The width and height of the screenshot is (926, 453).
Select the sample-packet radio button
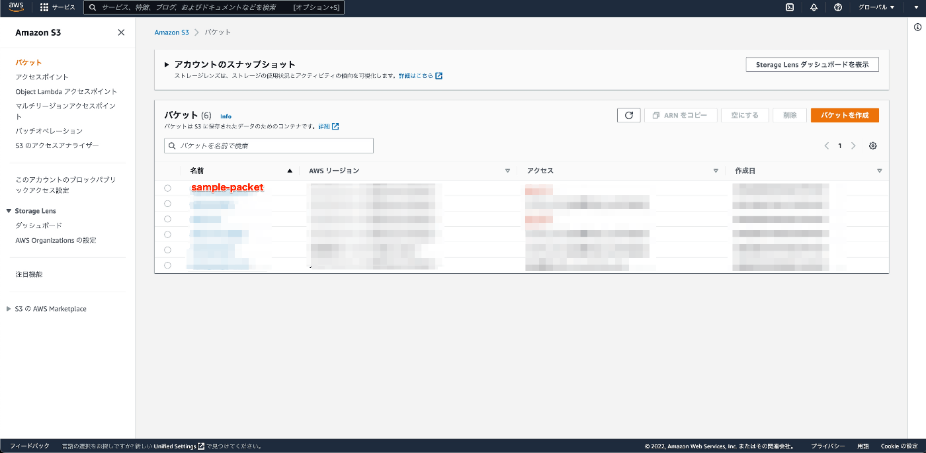click(x=167, y=188)
